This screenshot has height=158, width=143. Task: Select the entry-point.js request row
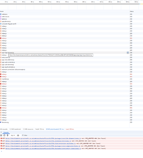coord(65,58)
